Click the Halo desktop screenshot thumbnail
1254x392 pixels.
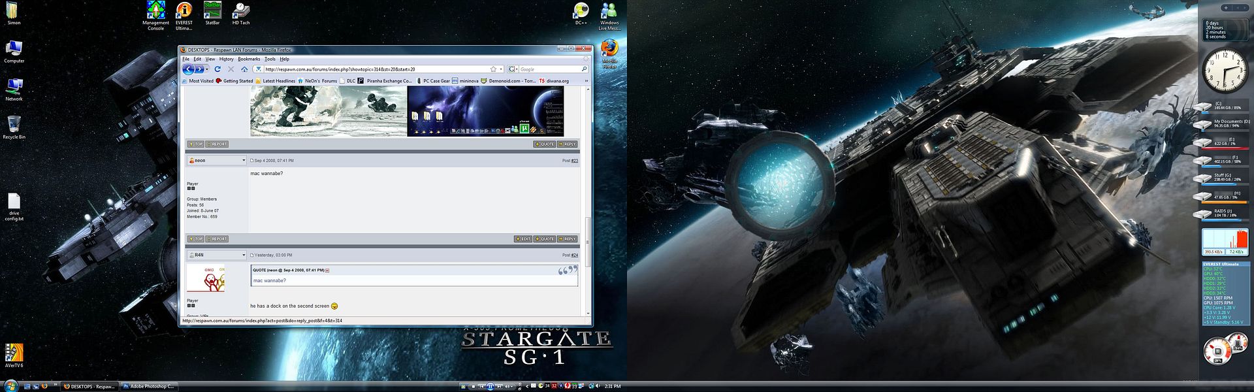[x=329, y=111]
